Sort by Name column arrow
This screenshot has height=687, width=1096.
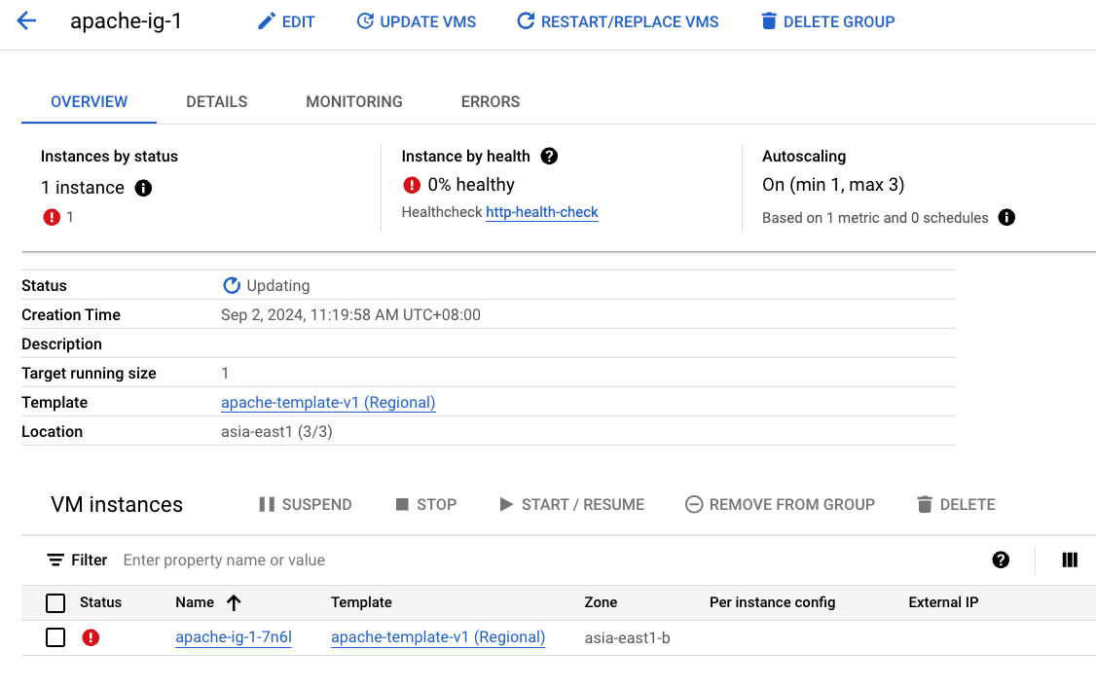[234, 602]
